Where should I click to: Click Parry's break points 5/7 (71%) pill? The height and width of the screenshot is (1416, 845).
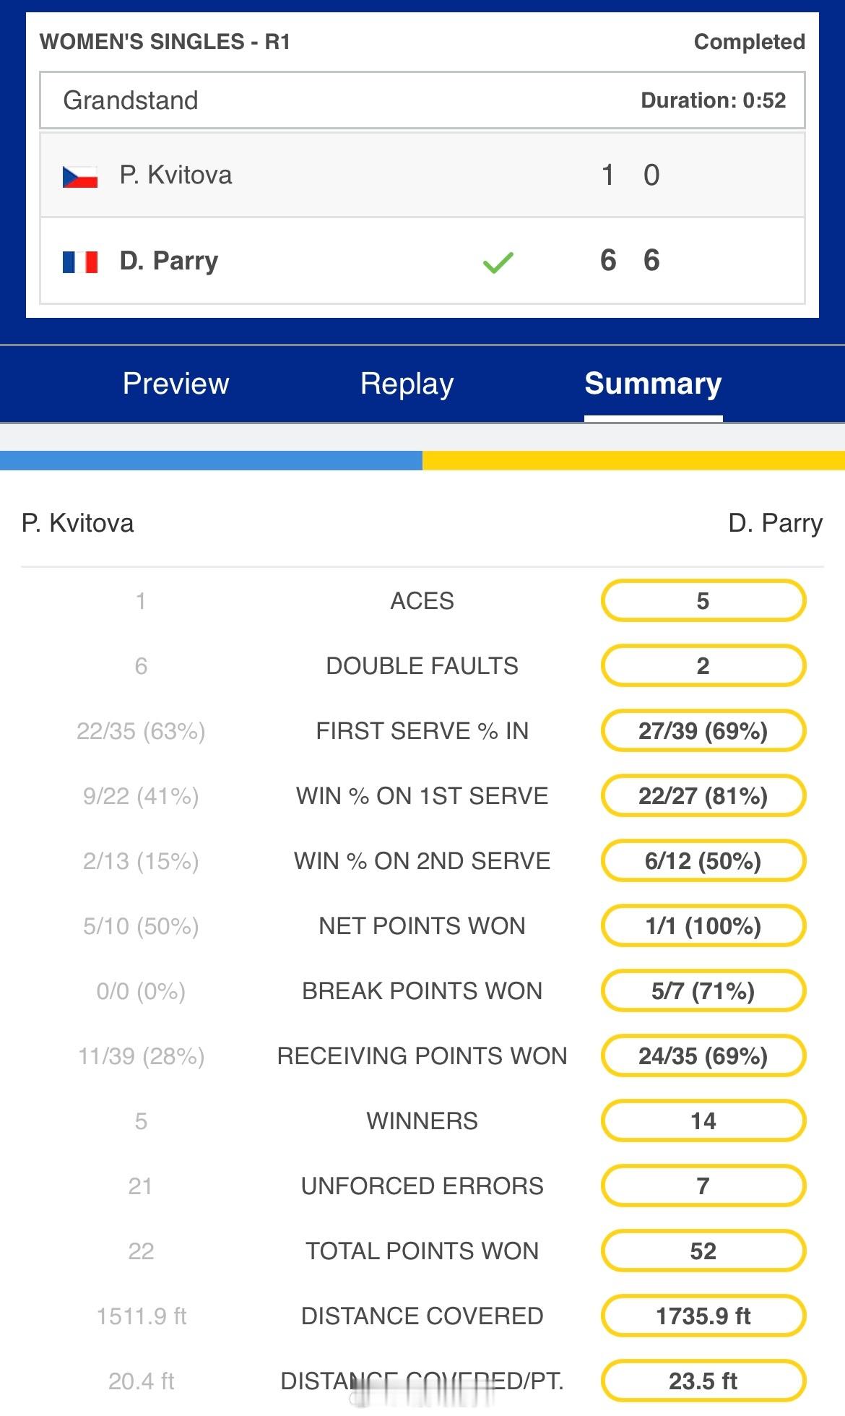(703, 990)
